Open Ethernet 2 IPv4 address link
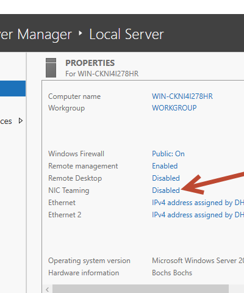Viewport: 244px width, 293px height. [x=198, y=215]
